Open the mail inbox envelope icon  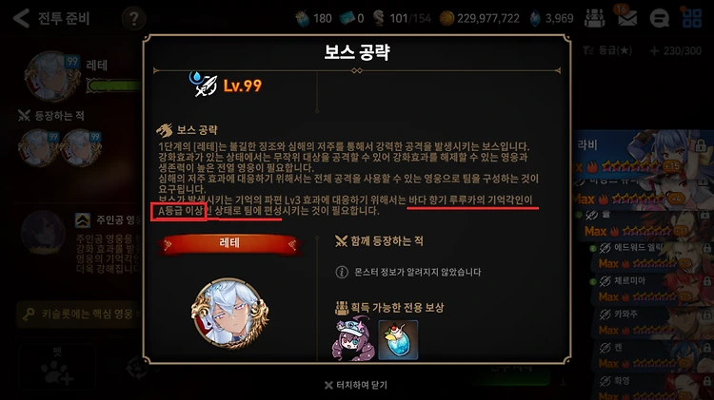[x=627, y=18]
